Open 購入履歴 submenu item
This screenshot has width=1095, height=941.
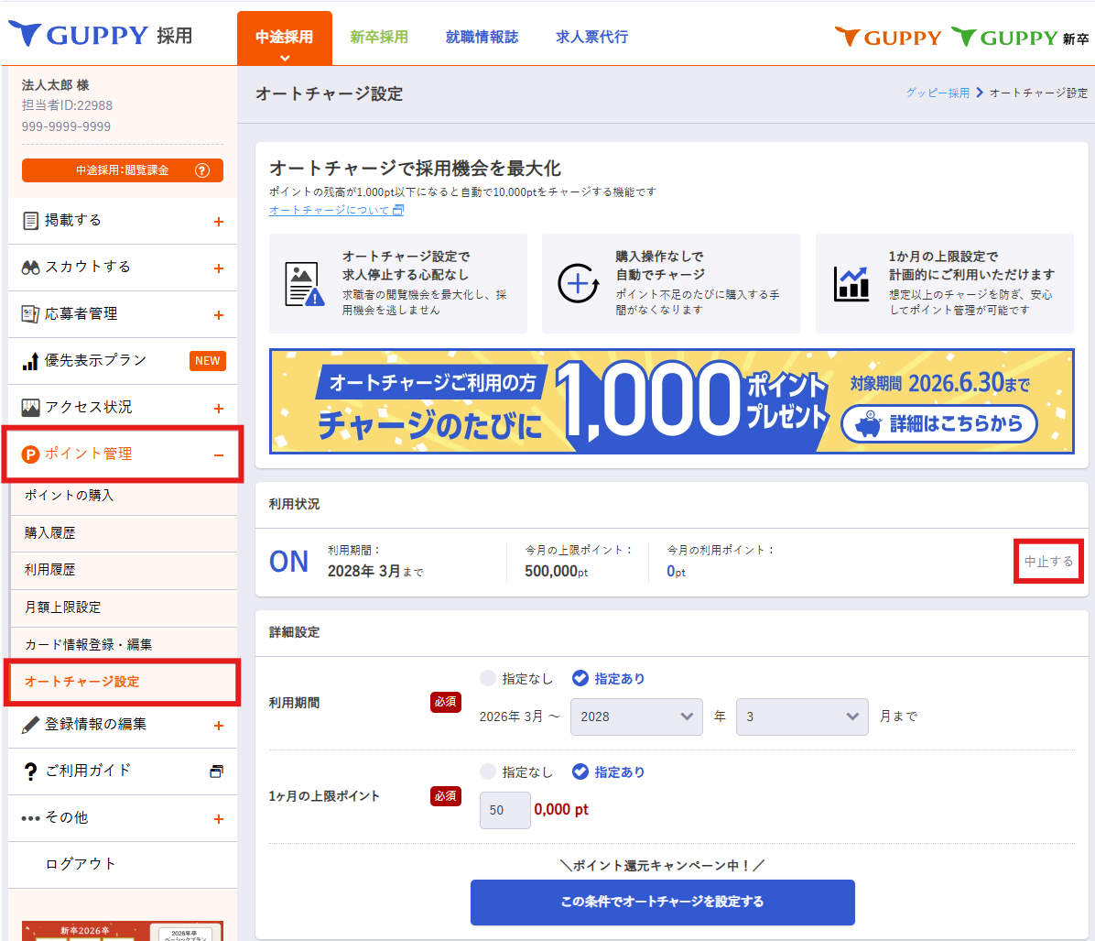coord(124,533)
